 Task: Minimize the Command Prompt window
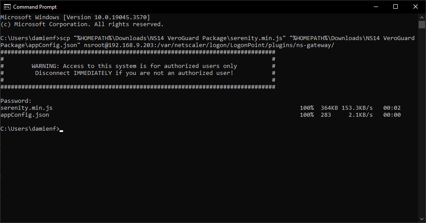[x=375, y=7]
